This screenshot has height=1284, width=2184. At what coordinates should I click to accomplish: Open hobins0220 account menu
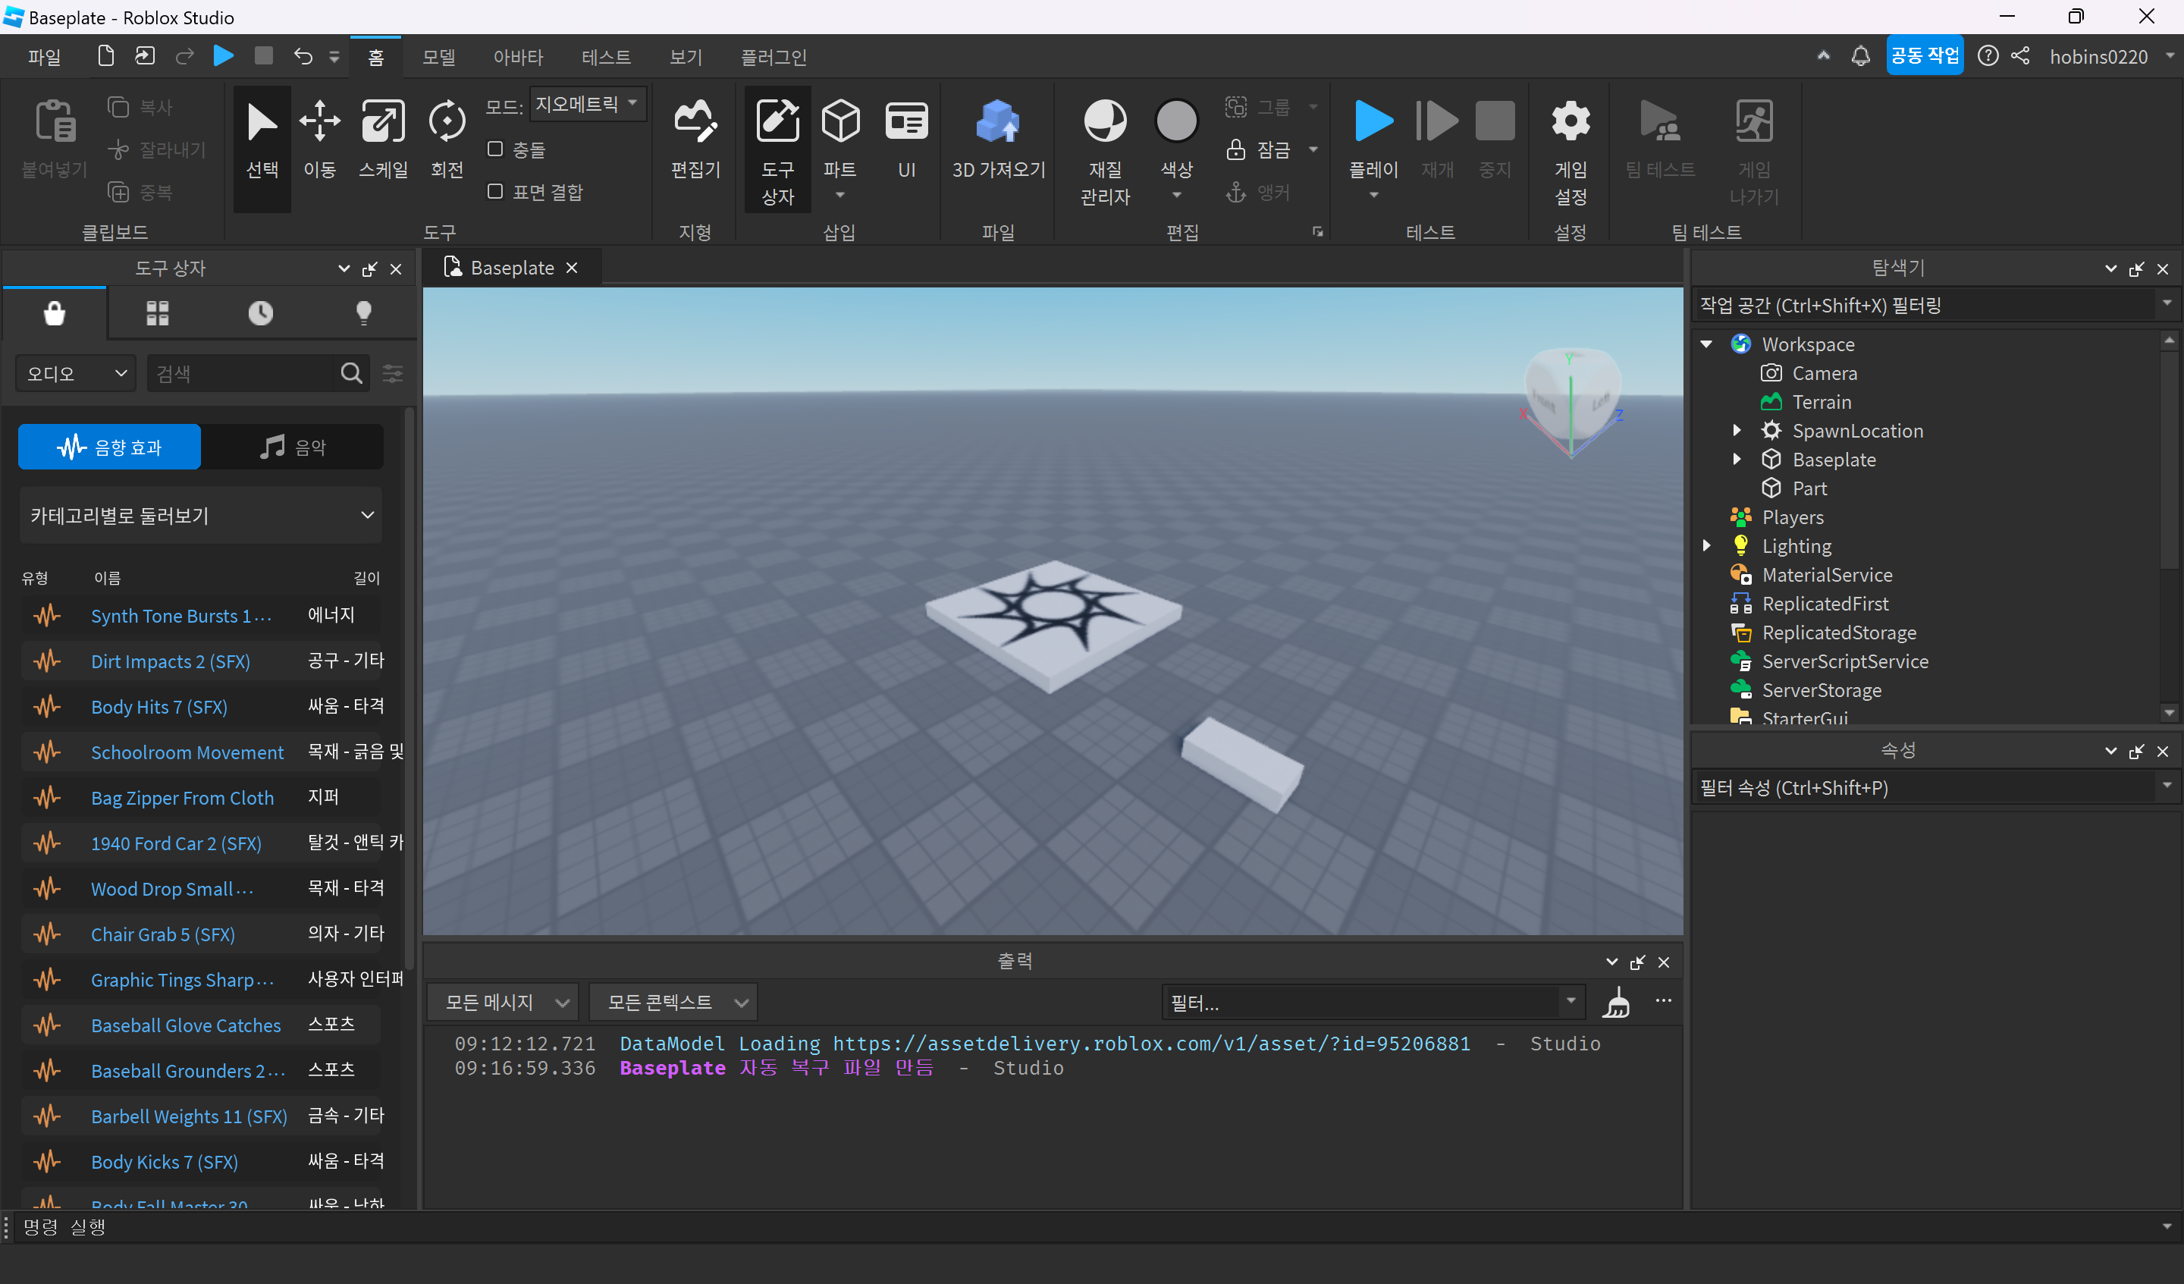2110,56
